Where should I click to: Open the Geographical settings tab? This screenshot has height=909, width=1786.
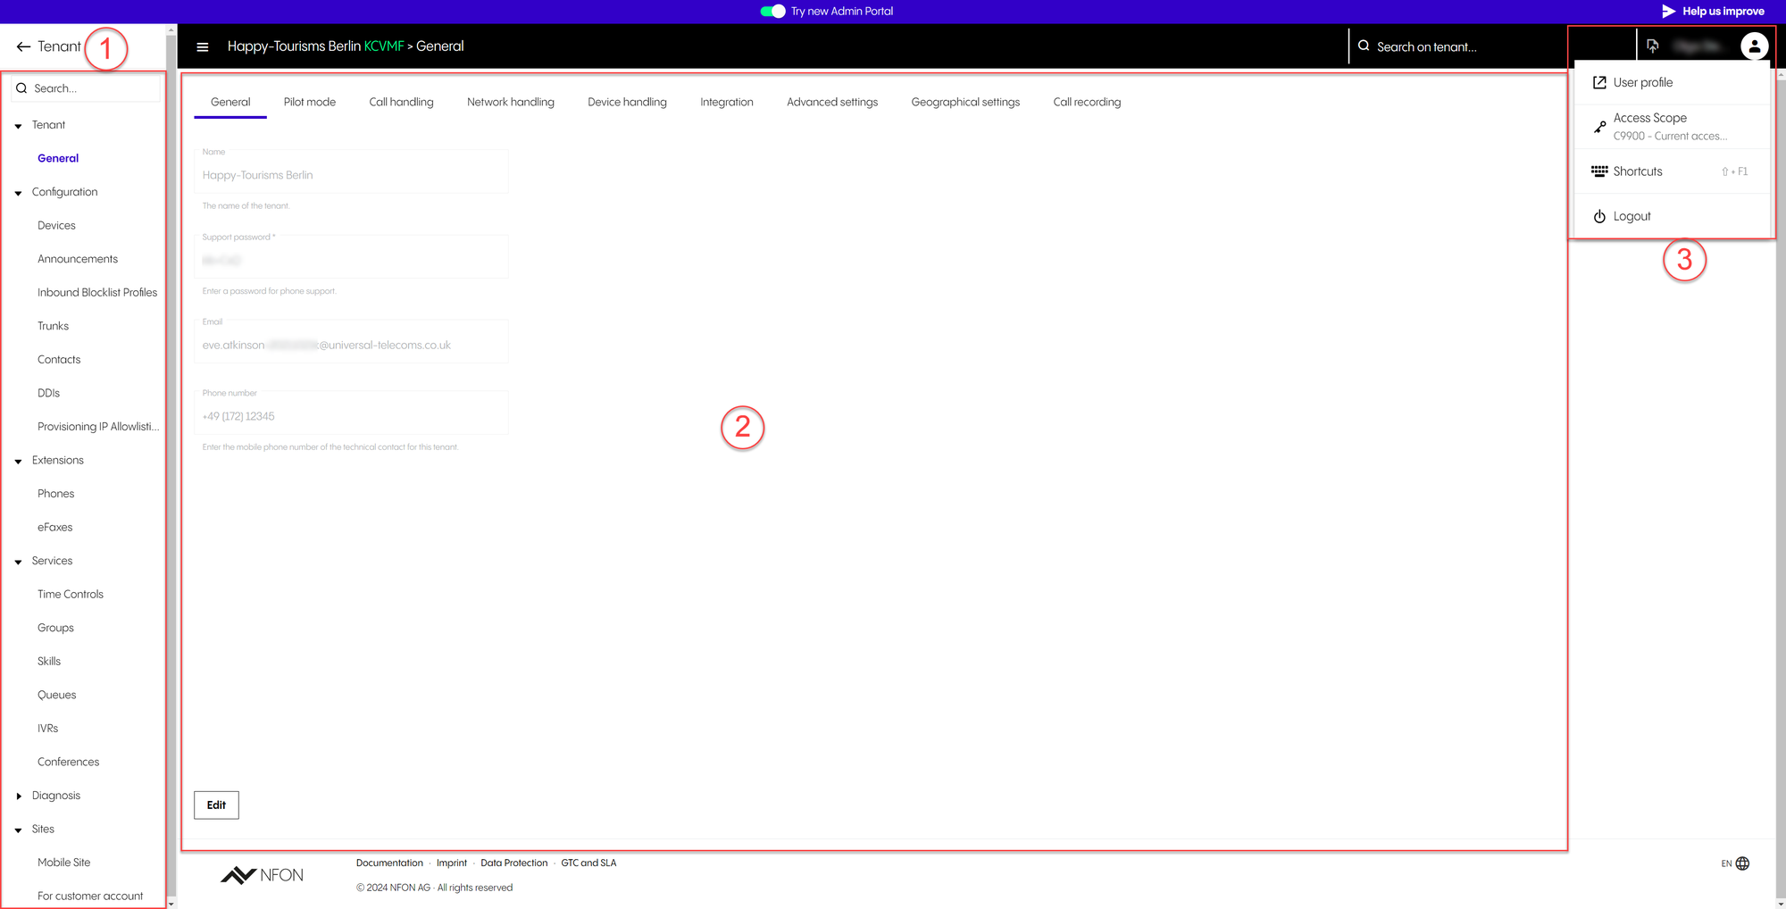(x=964, y=102)
